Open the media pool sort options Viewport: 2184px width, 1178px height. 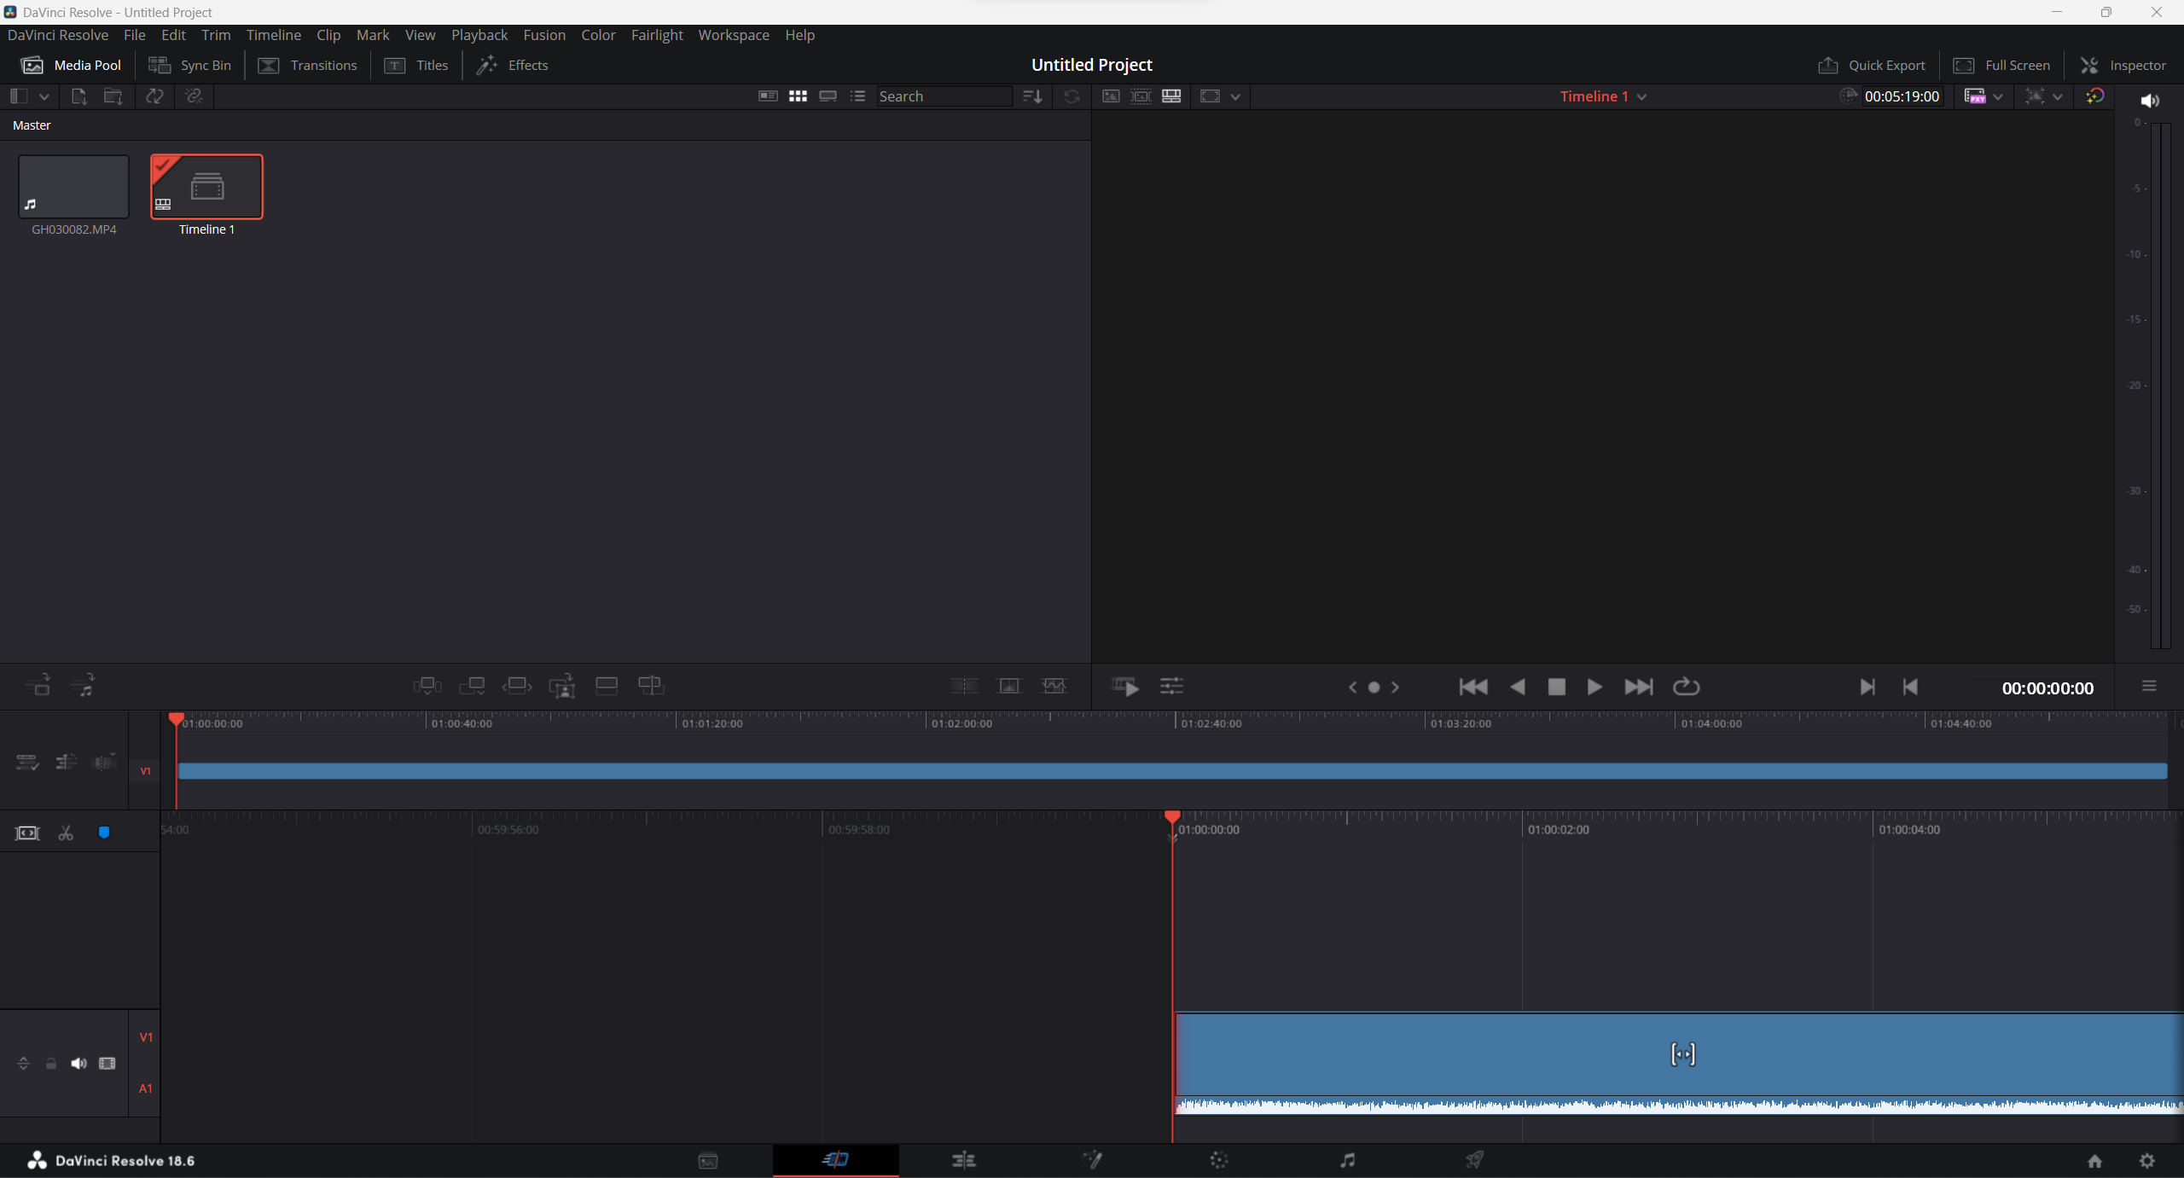pos(1032,96)
